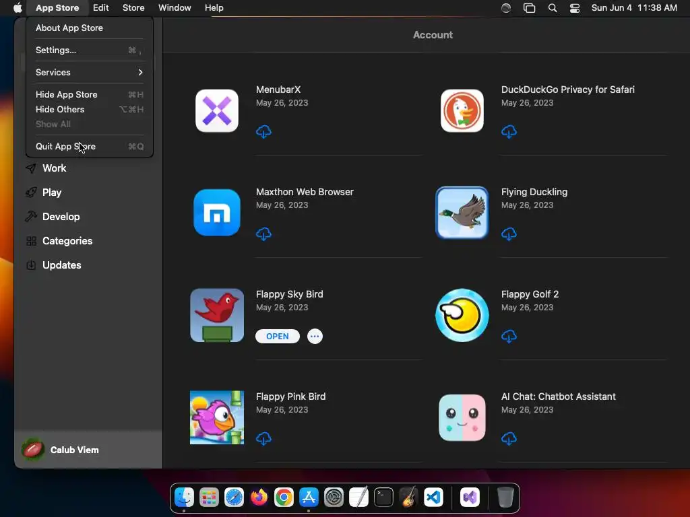
Task: Choose Quit App Store
Action: [x=90, y=146]
